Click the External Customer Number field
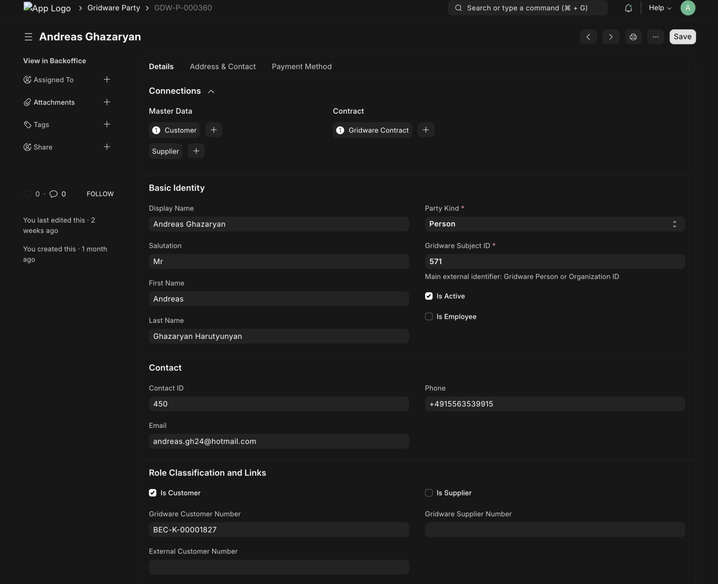 (279, 567)
